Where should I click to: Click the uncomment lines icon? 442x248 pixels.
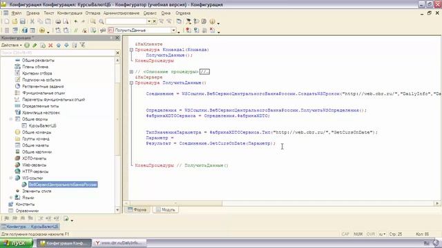pos(84,30)
